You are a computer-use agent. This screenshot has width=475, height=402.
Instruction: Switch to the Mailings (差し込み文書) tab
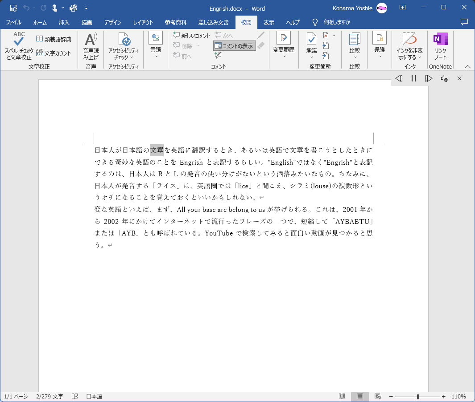tap(214, 22)
